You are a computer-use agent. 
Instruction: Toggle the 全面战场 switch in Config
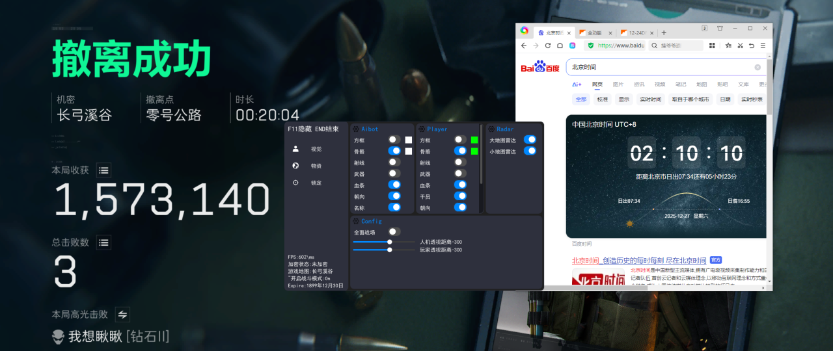394,232
